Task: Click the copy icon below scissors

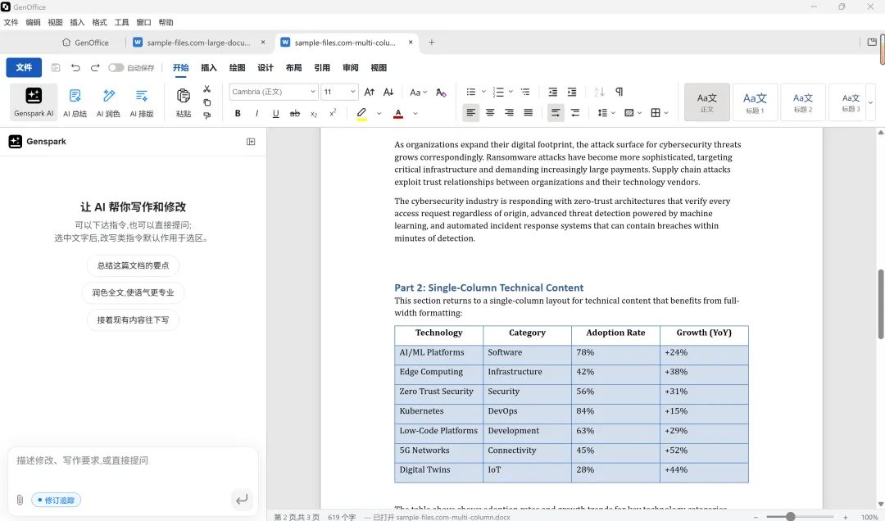Action: click(x=207, y=102)
